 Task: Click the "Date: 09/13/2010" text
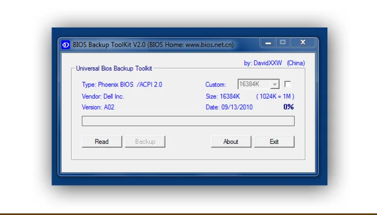click(229, 107)
